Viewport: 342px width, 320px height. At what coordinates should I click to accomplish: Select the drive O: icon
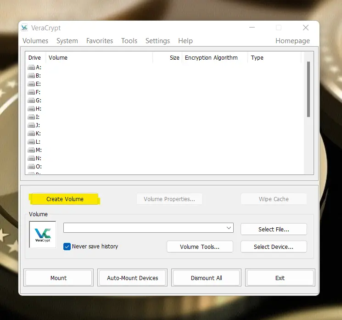click(31, 167)
